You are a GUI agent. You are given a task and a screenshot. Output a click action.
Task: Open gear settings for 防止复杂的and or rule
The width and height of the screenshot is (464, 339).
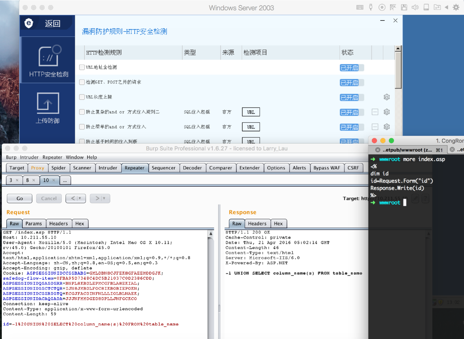[x=386, y=112]
